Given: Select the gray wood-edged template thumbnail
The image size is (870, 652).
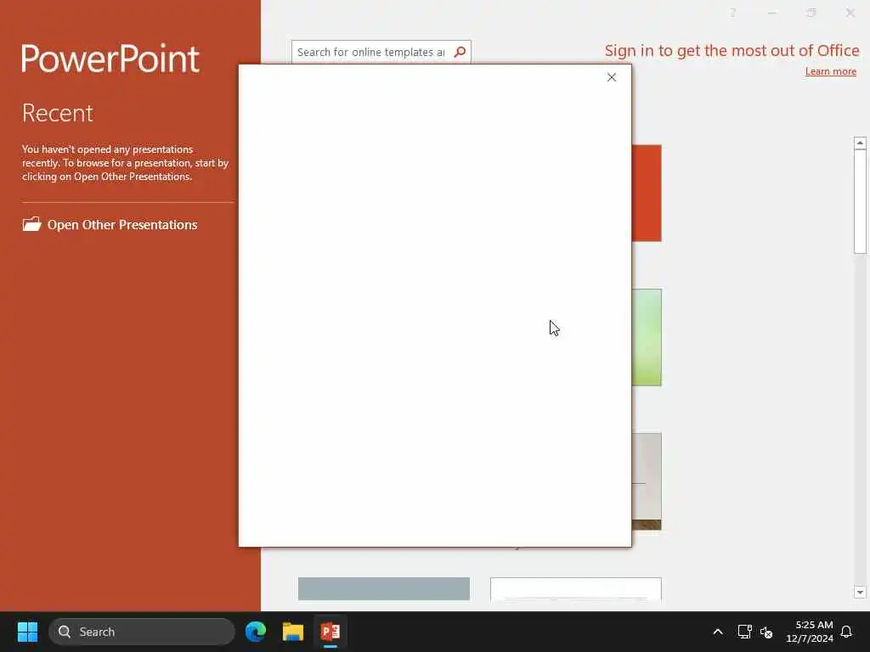Looking at the screenshot, I should 647,481.
